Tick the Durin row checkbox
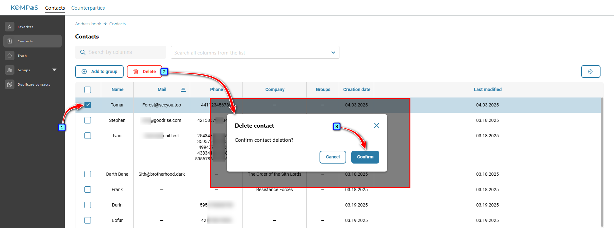614x228 pixels. point(88,205)
